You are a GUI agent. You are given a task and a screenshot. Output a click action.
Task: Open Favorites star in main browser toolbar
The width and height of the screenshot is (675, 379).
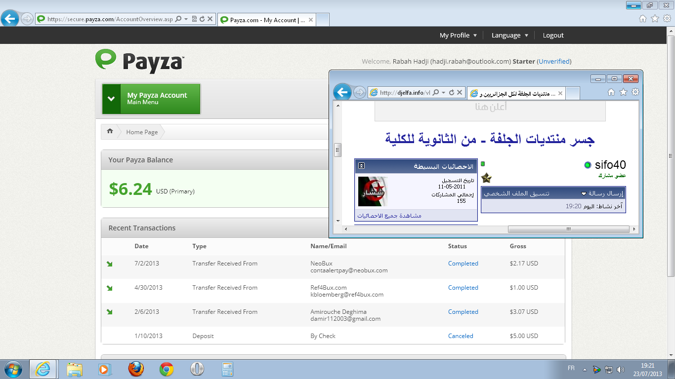pyautogui.click(x=655, y=19)
